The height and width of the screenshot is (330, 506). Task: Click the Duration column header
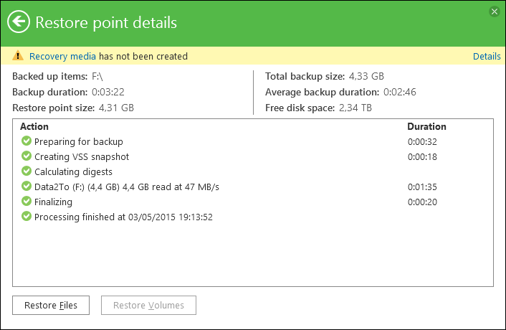pyautogui.click(x=426, y=126)
